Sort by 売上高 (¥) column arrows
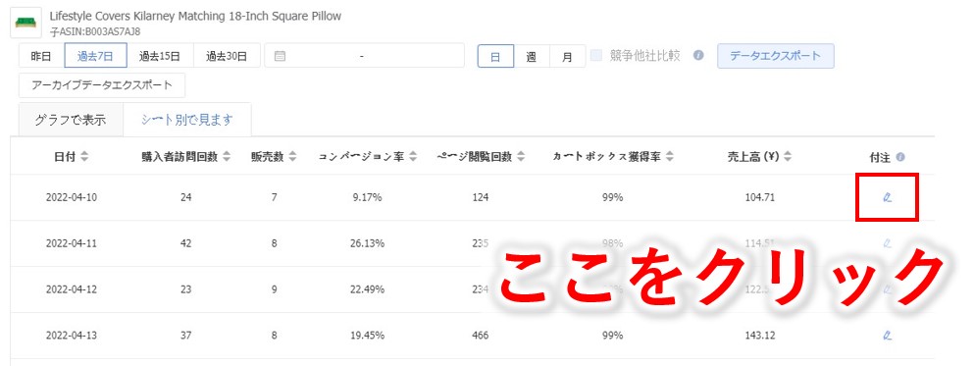Image resolution: width=974 pixels, height=366 pixels. (x=788, y=157)
